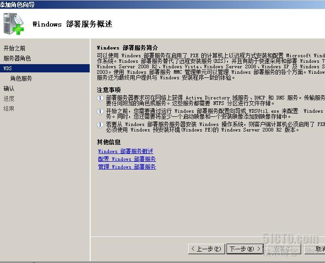The width and height of the screenshot is (325, 263).
Task: Click the 下一步(N) next button
Action: (245, 249)
